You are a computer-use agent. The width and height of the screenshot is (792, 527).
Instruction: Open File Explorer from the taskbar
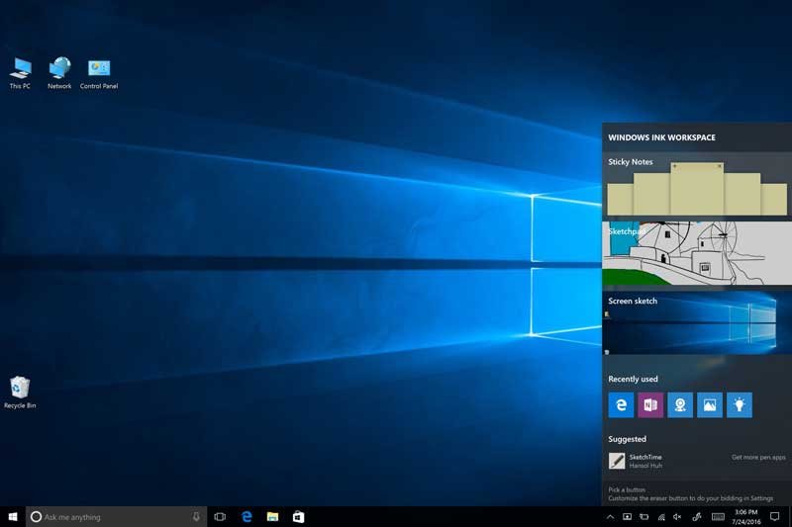(x=273, y=517)
